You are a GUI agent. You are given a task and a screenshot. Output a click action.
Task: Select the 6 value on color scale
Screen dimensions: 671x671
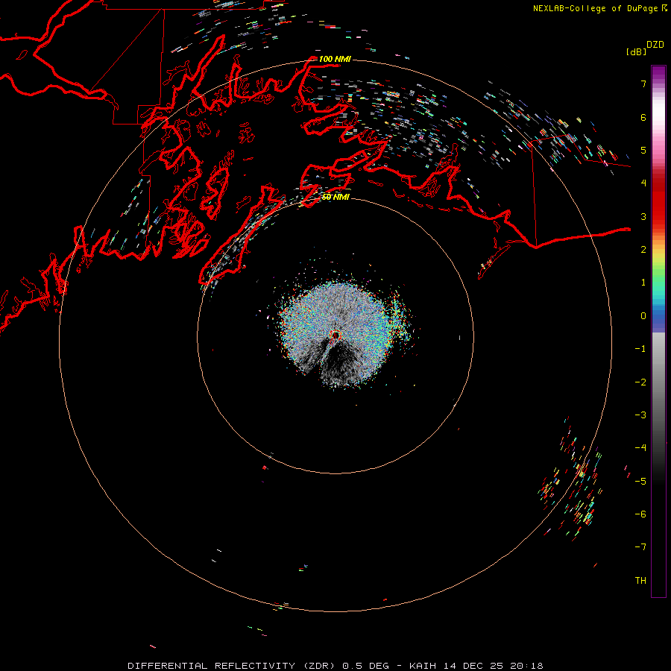[x=643, y=117]
